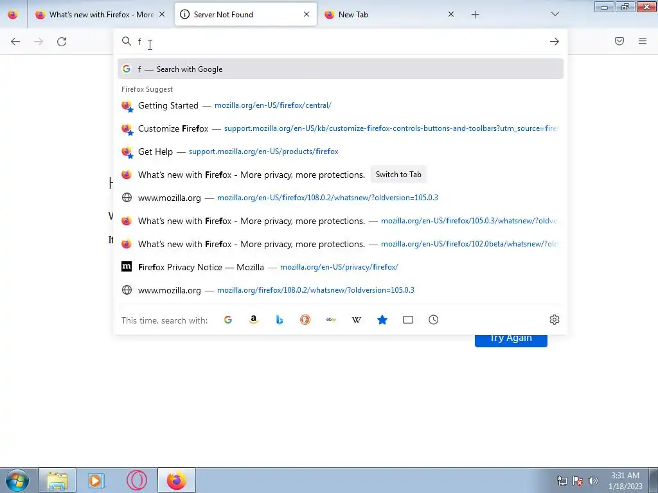Launch Windows Media Player from taskbar
The width and height of the screenshot is (658, 493).
click(96, 480)
